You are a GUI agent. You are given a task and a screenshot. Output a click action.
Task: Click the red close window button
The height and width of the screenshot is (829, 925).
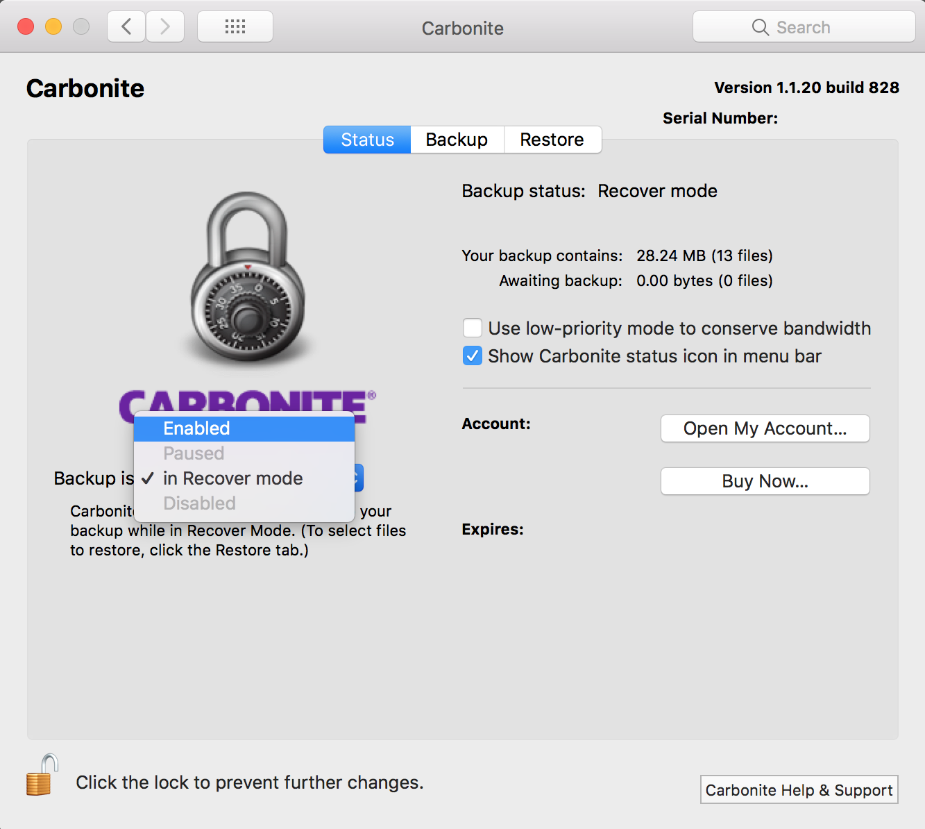(x=26, y=27)
